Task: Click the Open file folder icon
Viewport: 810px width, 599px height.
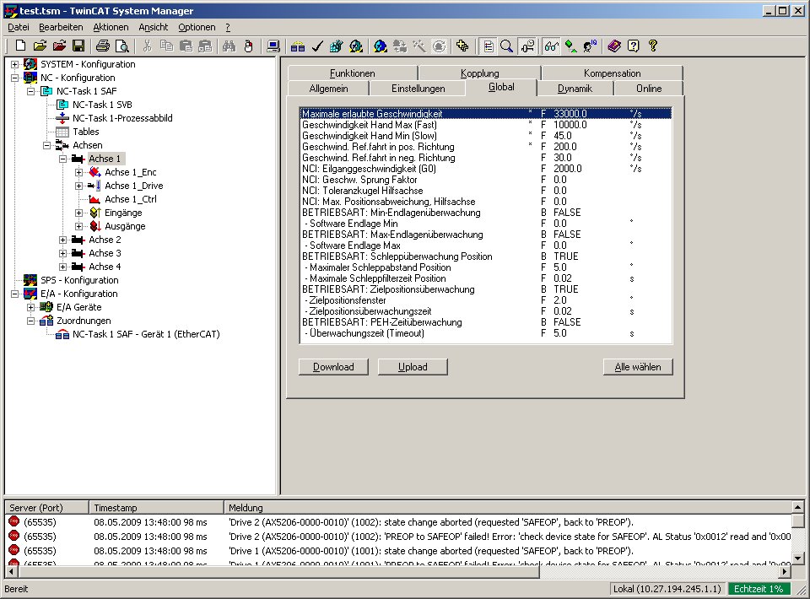Action: tap(40, 46)
